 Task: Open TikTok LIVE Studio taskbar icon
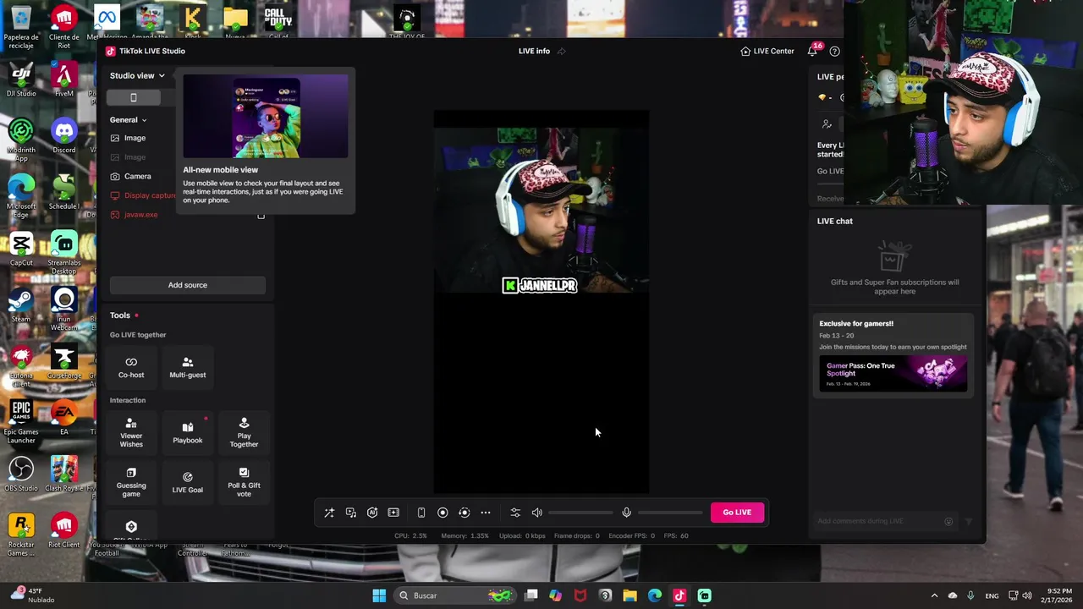[679, 595]
